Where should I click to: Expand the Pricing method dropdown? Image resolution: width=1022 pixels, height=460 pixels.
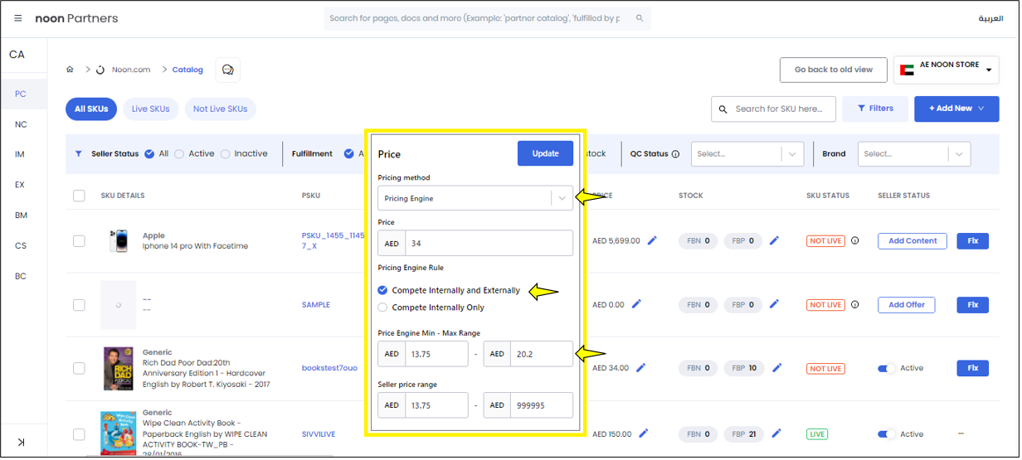pyautogui.click(x=562, y=198)
